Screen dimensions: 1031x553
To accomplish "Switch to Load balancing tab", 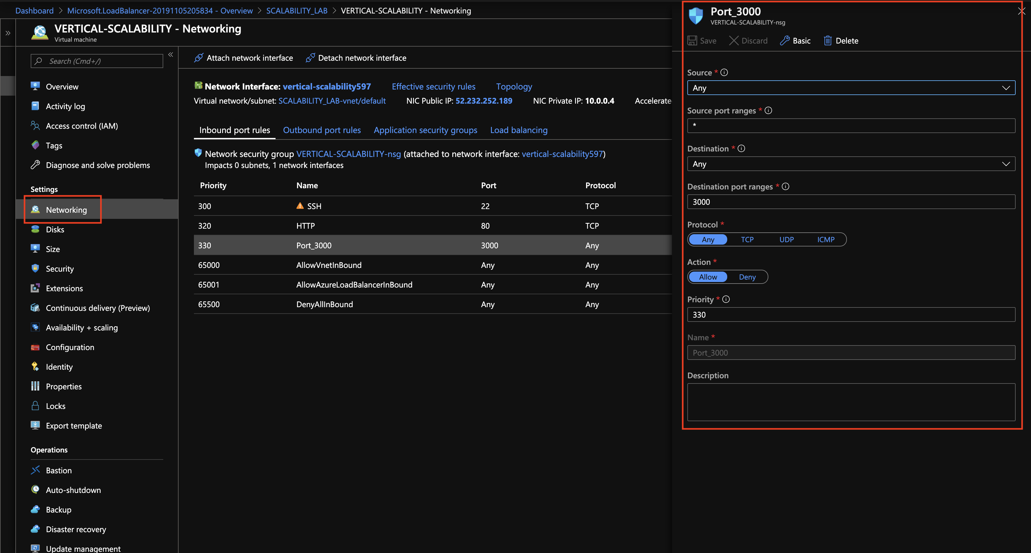I will (x=519, y=130).
